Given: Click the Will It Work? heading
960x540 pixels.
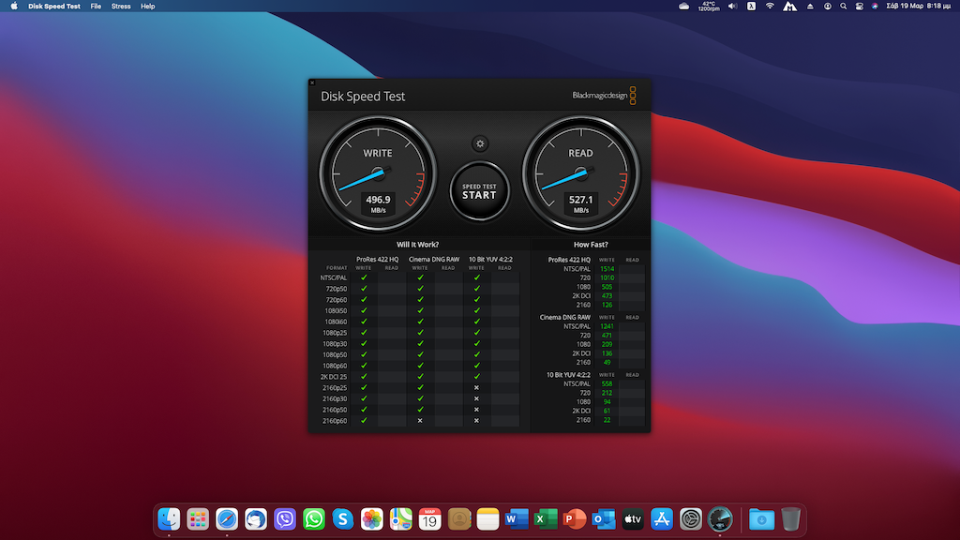Looking at the screenshot, I should point(417,245).
